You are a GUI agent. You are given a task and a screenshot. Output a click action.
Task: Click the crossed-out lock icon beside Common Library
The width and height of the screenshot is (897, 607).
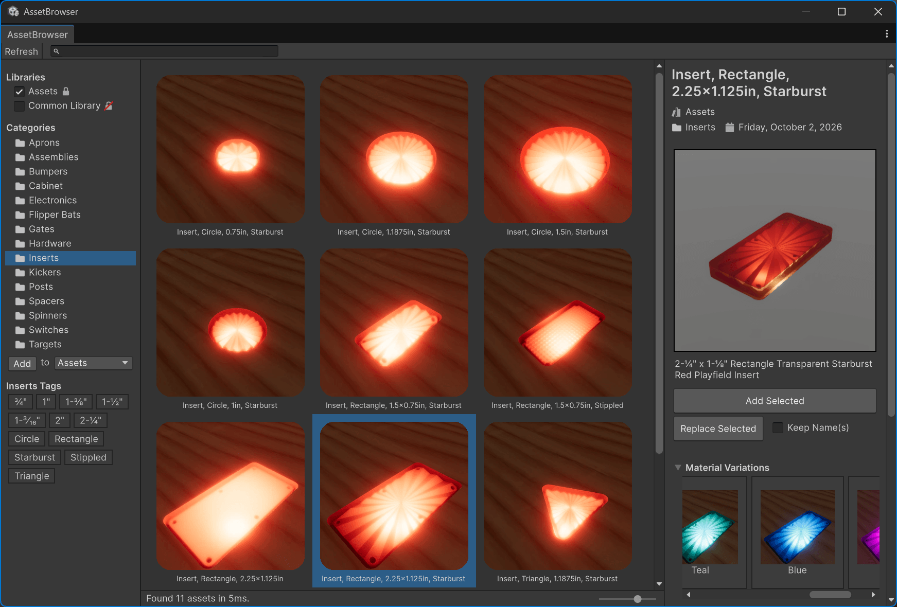coord(109,105)
